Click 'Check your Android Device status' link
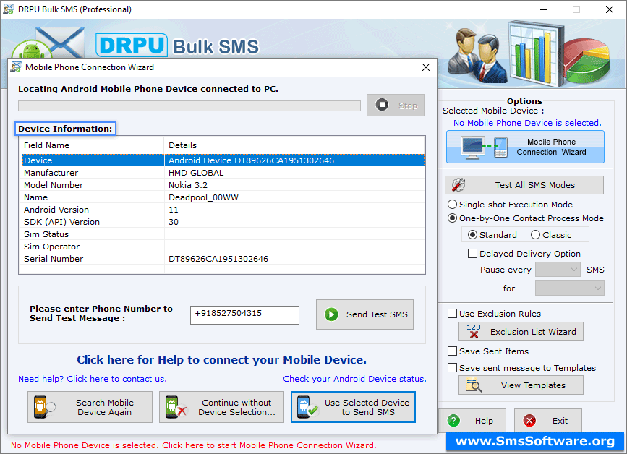Viewport: 627px width, 454px height. (354, 379)
